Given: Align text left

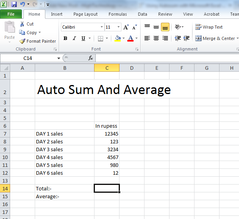Looking at the screenshot, I should tap(147, 38).
